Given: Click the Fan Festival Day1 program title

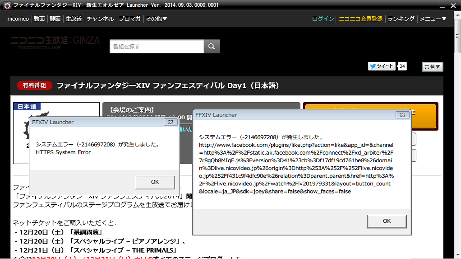Looking at the screenshot, I should click(x=168, y=85).
